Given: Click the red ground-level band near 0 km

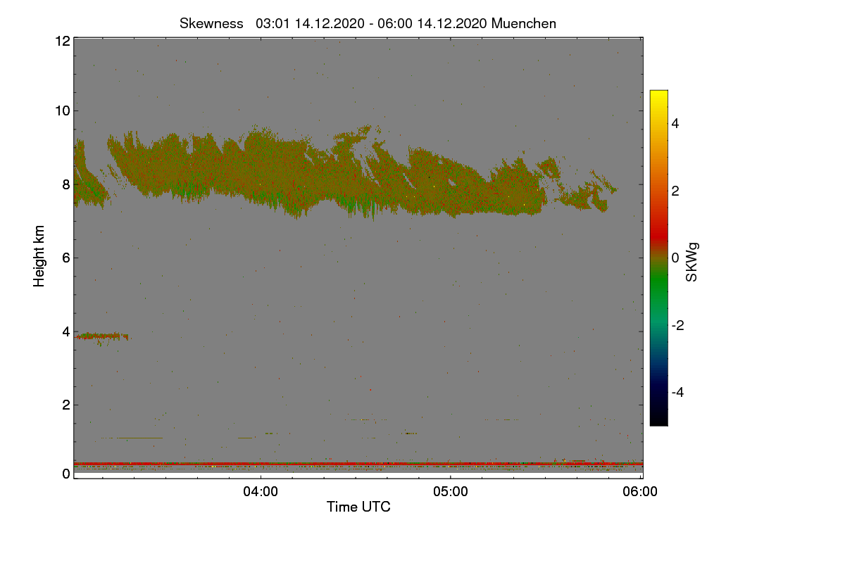Looking at the screenshot, I should (358, 464).
